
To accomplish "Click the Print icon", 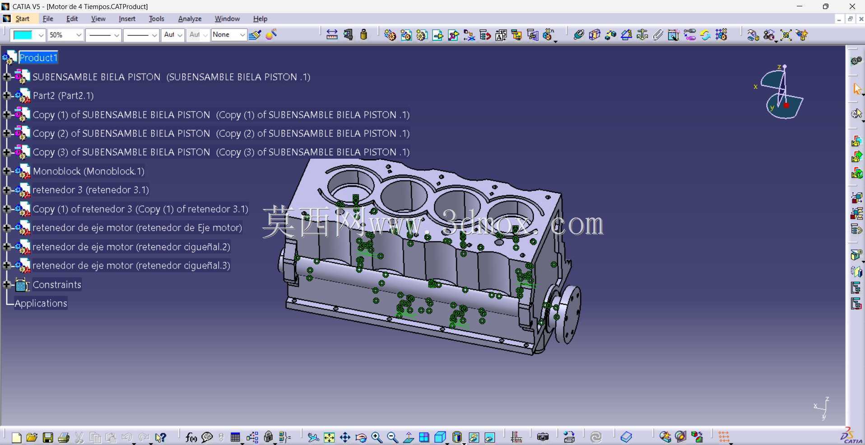I will (x=64, y=437).
